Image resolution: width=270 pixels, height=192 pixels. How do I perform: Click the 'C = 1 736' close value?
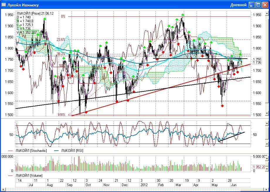point(24,29)
